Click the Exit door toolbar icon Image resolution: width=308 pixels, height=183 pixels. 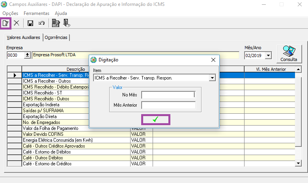click(x=67, y=23)
